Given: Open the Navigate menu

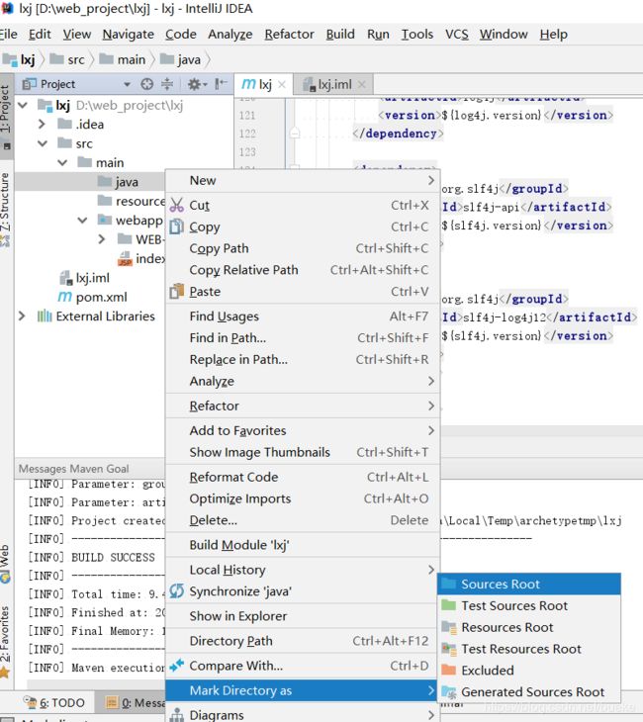Looking at the screenshot, I should (x=128, y=34).
